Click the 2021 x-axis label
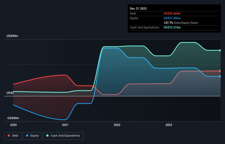225x144 pixels. [x=65, y=125]
